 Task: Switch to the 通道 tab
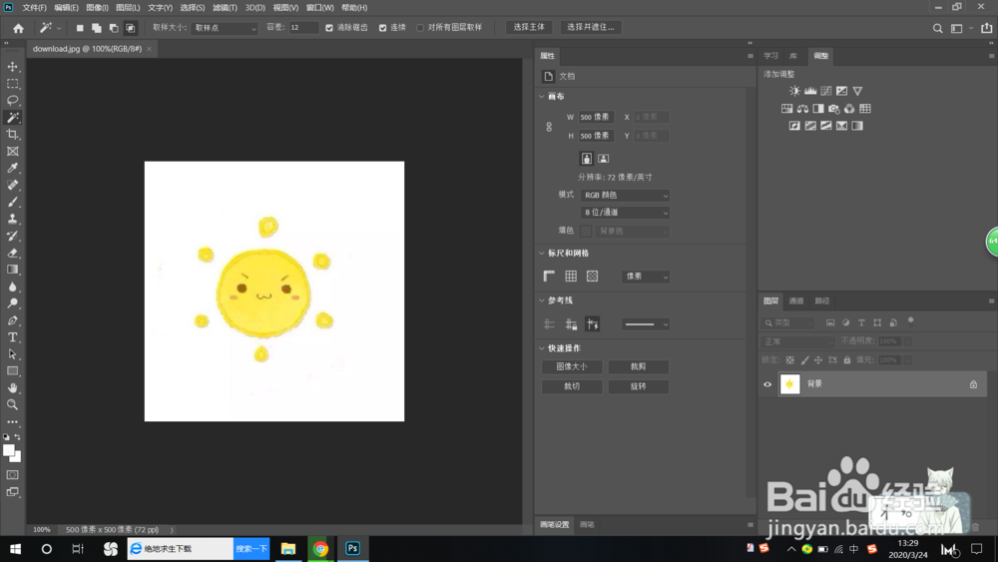click(x=796, y=301)
